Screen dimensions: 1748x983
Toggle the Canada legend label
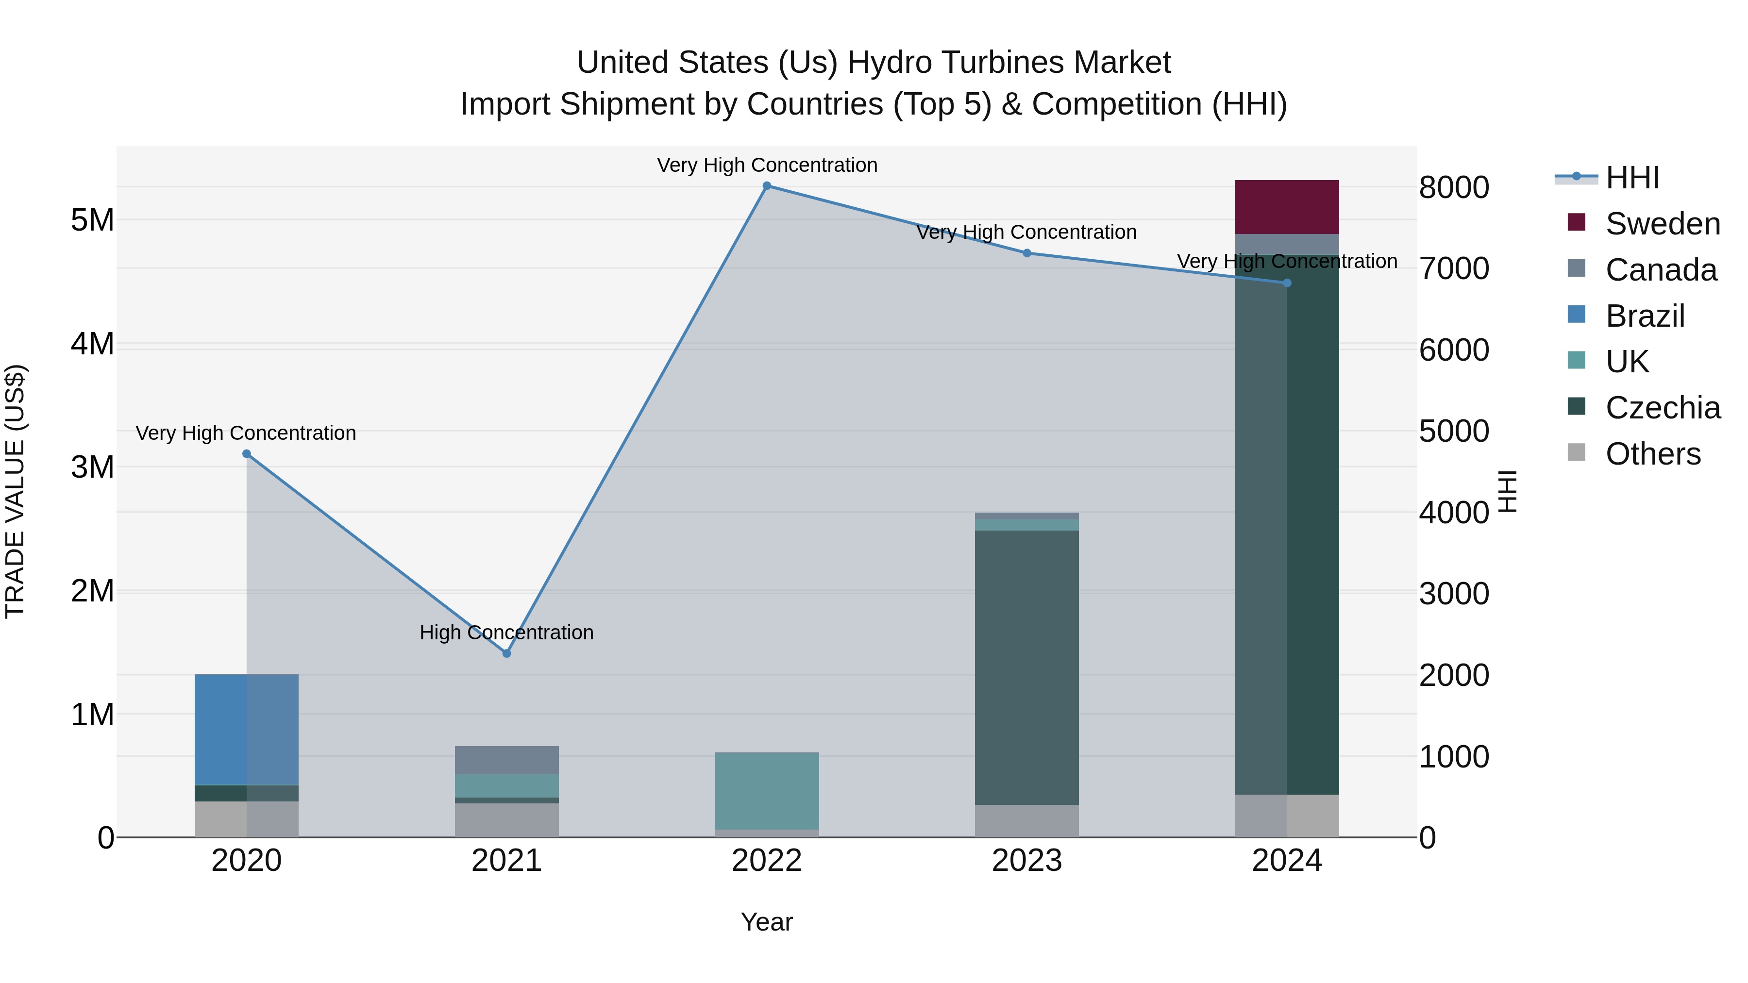point(1661,270)
